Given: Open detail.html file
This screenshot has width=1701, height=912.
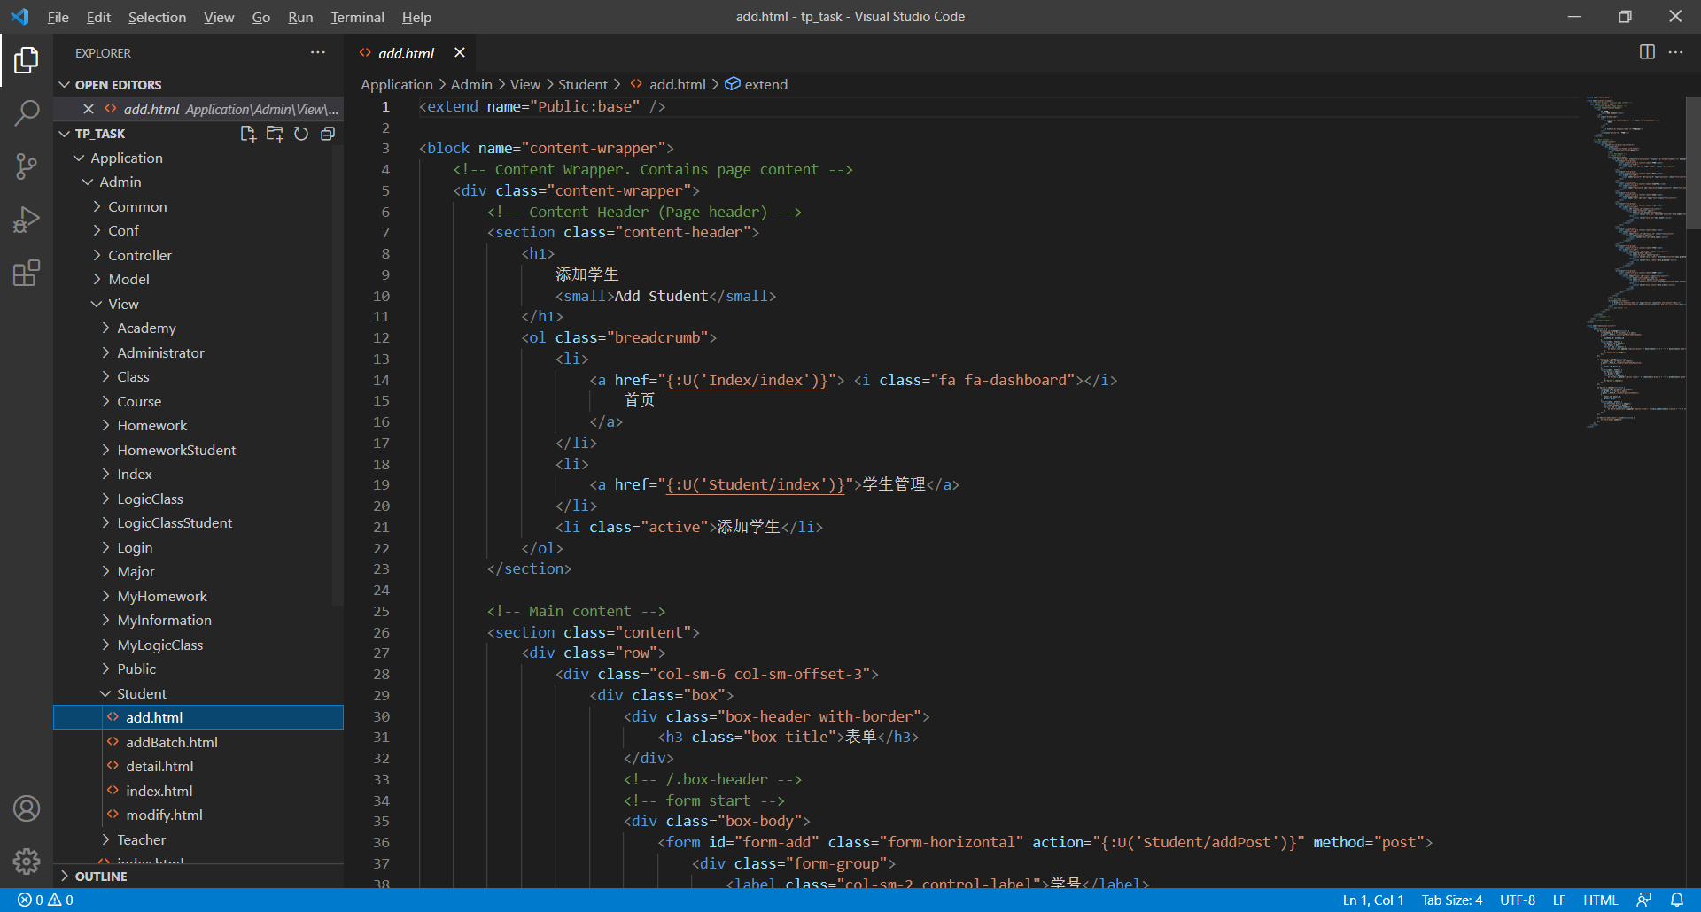Looking at the screenshot, I should click(x=198, y=766).
